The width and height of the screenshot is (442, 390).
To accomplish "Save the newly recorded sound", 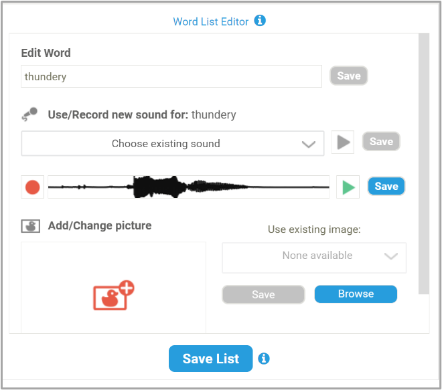I will click(x=386, y=186).
